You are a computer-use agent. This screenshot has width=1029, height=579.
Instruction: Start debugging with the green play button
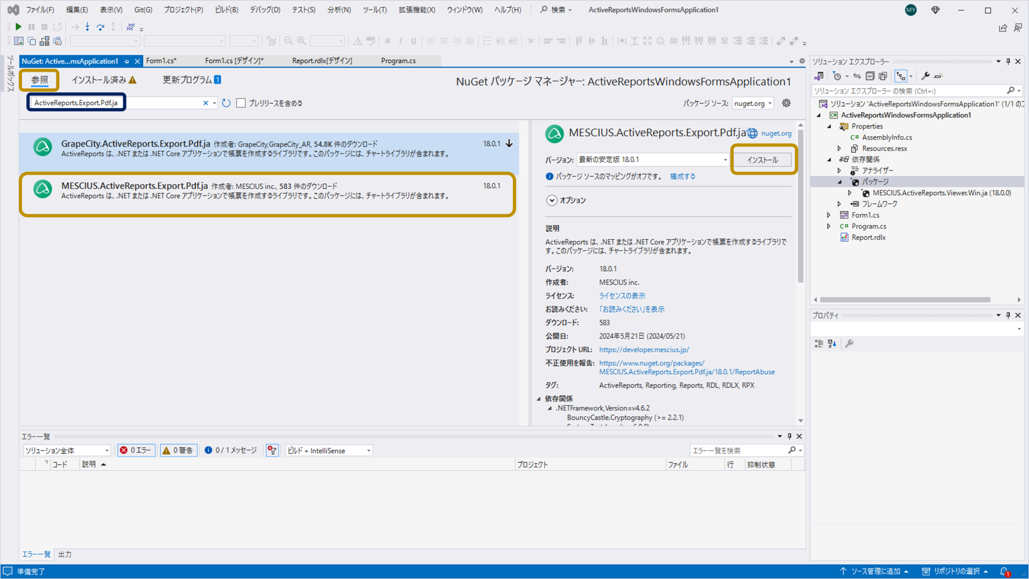19,27
